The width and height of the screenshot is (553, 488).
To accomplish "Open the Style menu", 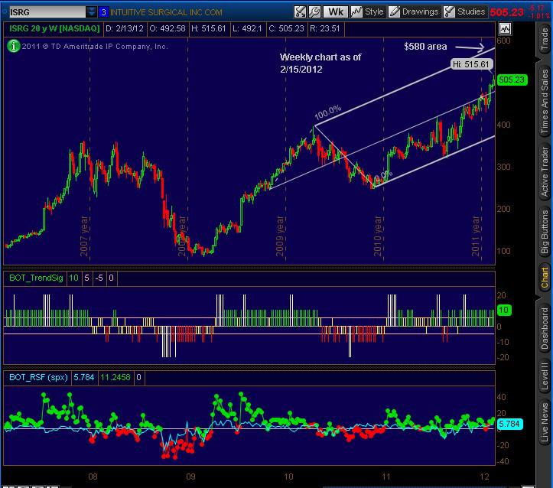I will point(367,12).
